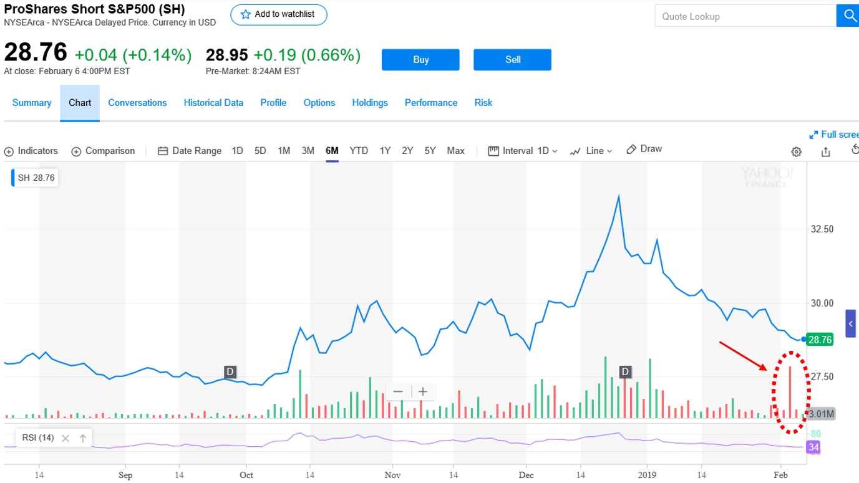Show Max chart range
This screenshot has width=859, height=483.
[x=456, y=151]
